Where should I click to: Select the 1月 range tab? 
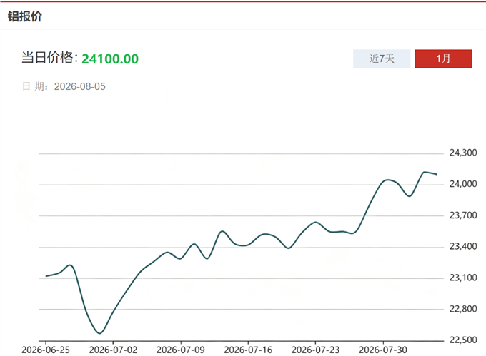pos(443,59)
